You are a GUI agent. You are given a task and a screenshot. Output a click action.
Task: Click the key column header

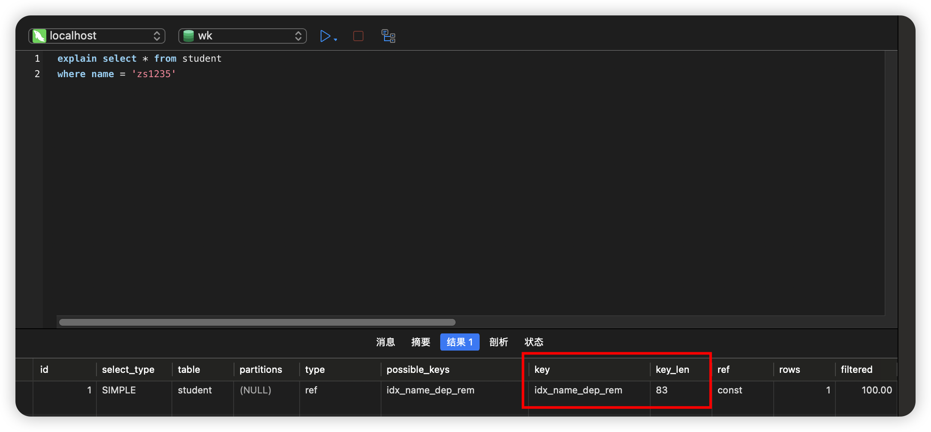589,369
